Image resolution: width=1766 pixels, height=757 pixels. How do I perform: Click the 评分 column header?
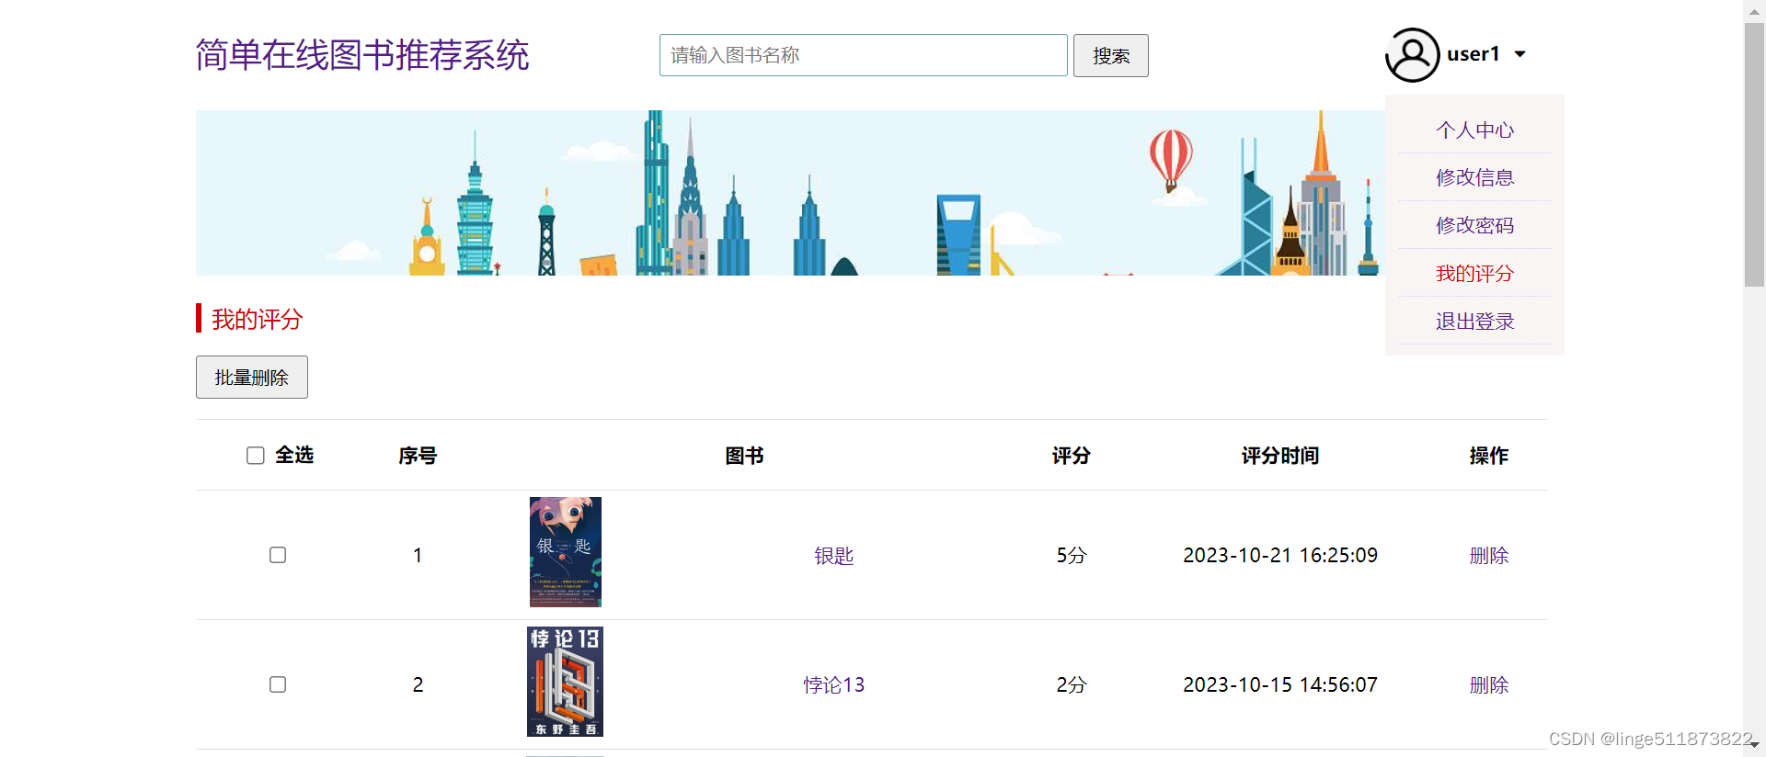pyautogui.click(x=1072, y=456)
